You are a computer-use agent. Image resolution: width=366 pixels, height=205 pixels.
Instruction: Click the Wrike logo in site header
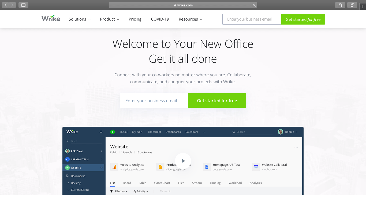51,19
